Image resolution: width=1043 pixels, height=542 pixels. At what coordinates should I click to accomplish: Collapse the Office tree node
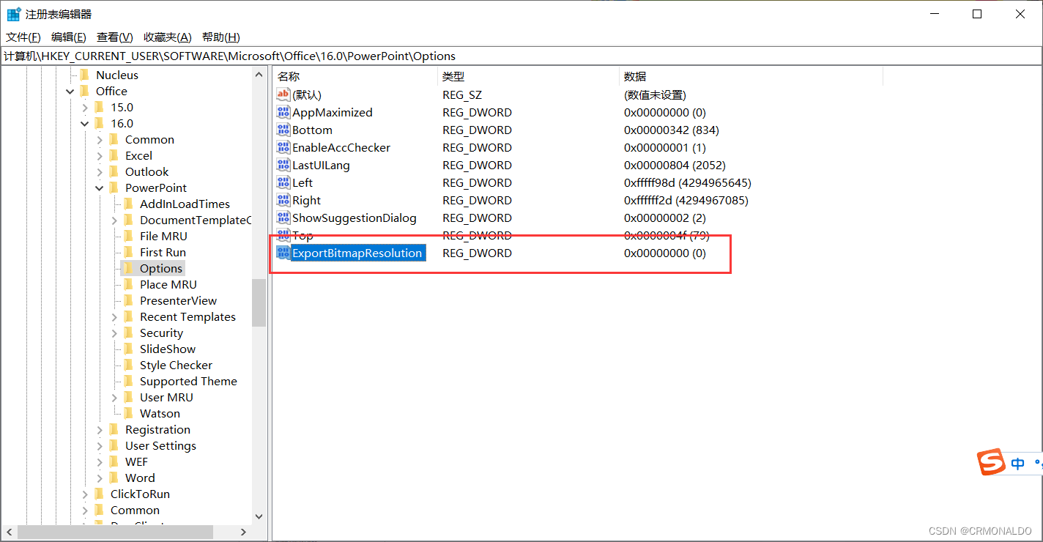point(70,92)
